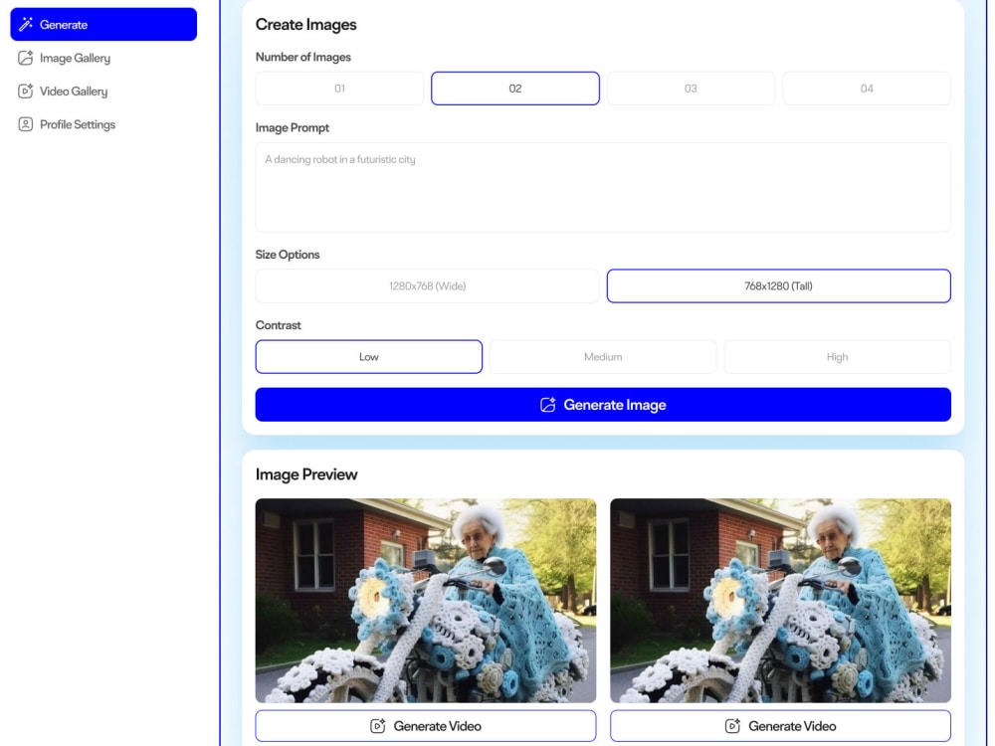
Task: Click the video icon in left Generate Video button
Action: 377,726
